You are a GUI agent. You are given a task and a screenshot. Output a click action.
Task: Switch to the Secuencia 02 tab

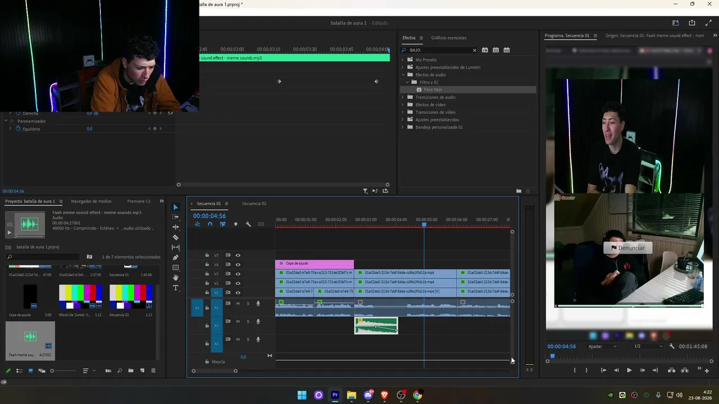[254, 204]
